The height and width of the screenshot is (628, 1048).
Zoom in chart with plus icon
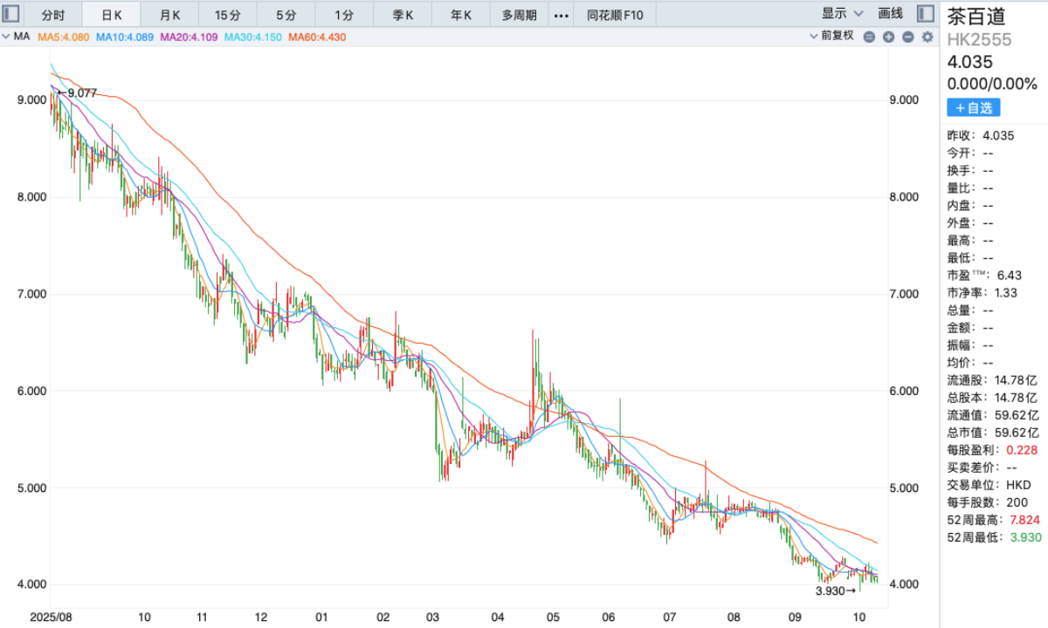pos(888,37)
